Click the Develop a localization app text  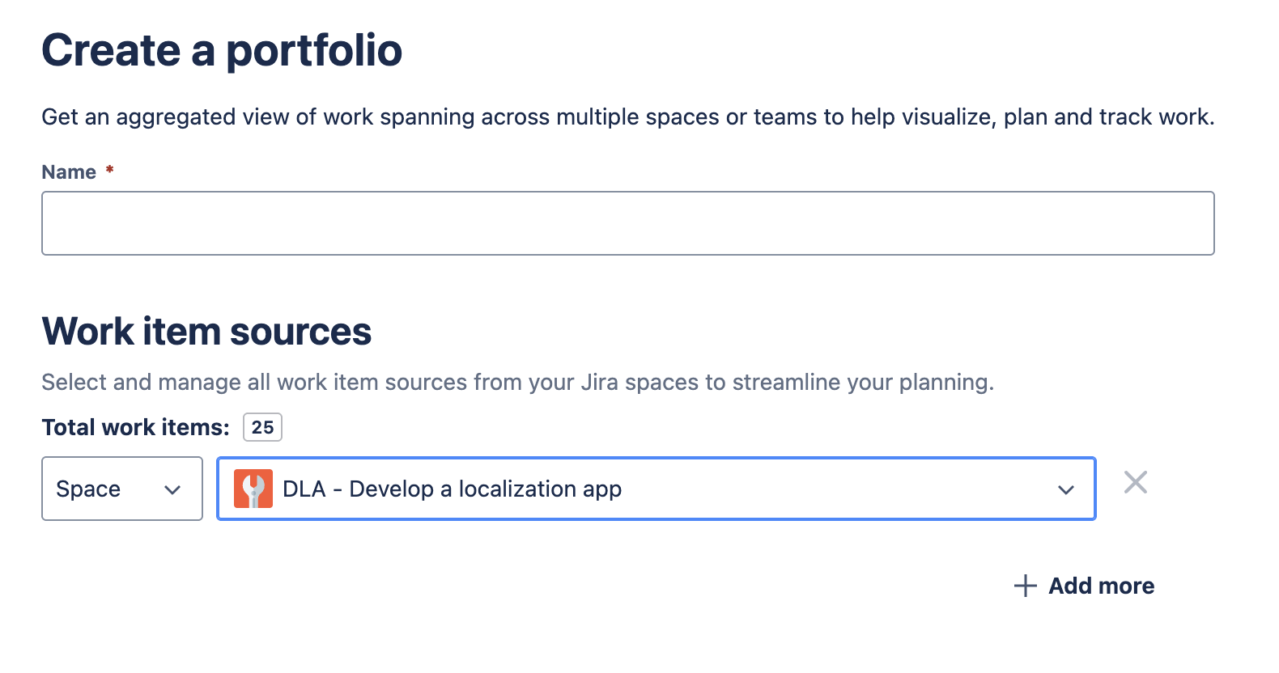[x=485, y=489]
